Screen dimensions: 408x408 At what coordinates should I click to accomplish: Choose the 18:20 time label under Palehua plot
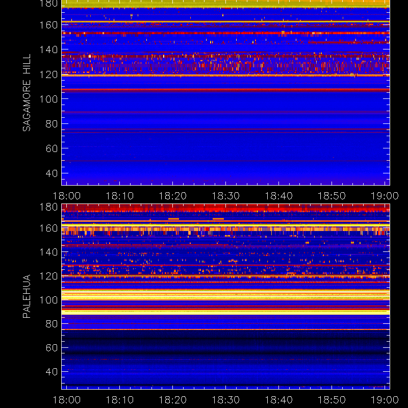point(173,400)
